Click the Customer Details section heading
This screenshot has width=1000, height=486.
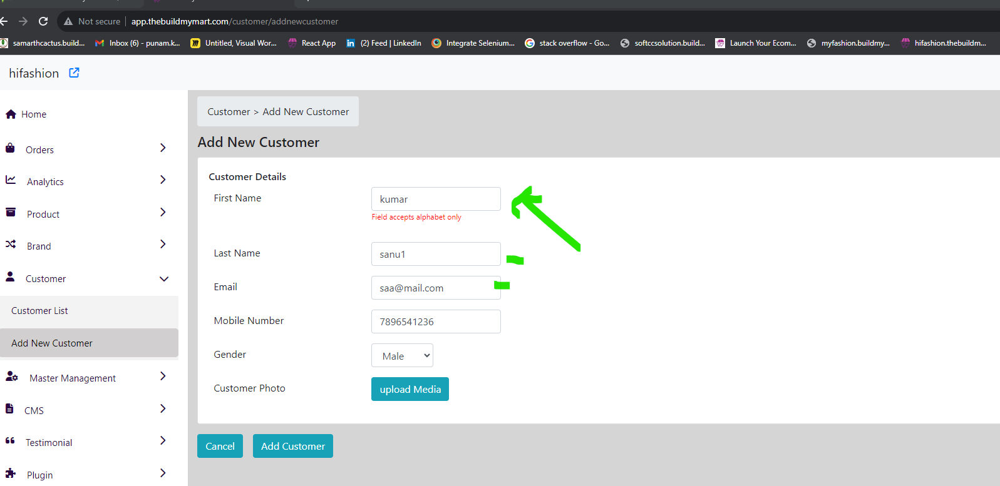coord(247,177)
